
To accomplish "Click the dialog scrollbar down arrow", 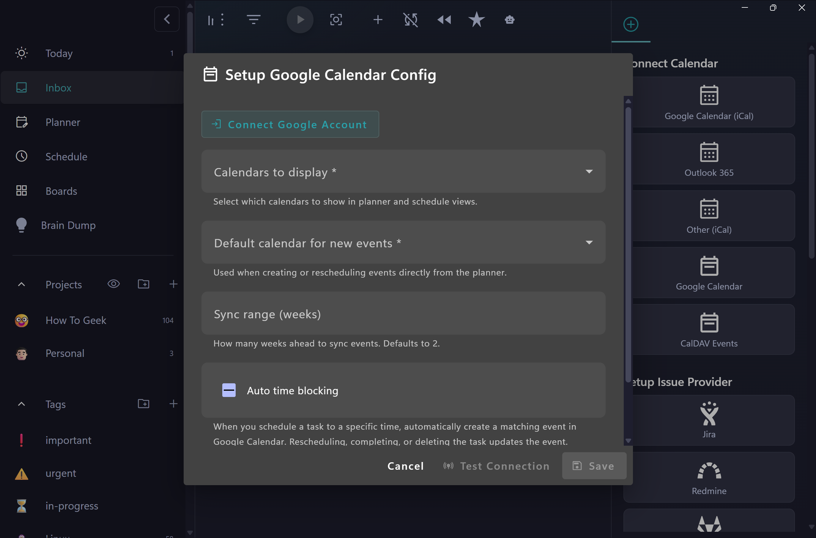I will [x=628, y=441].
